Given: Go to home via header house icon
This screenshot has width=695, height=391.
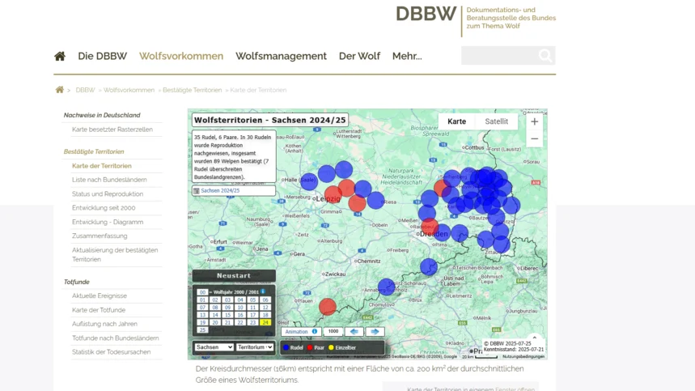Looking at the screenshot, I should (60, 57).
